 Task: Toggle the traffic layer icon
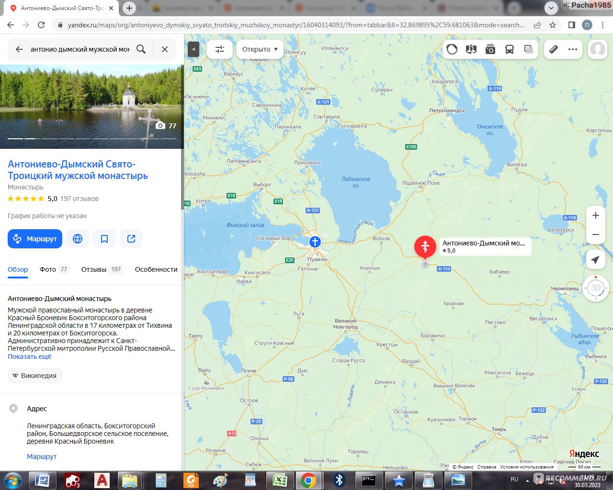coord(452,49)
